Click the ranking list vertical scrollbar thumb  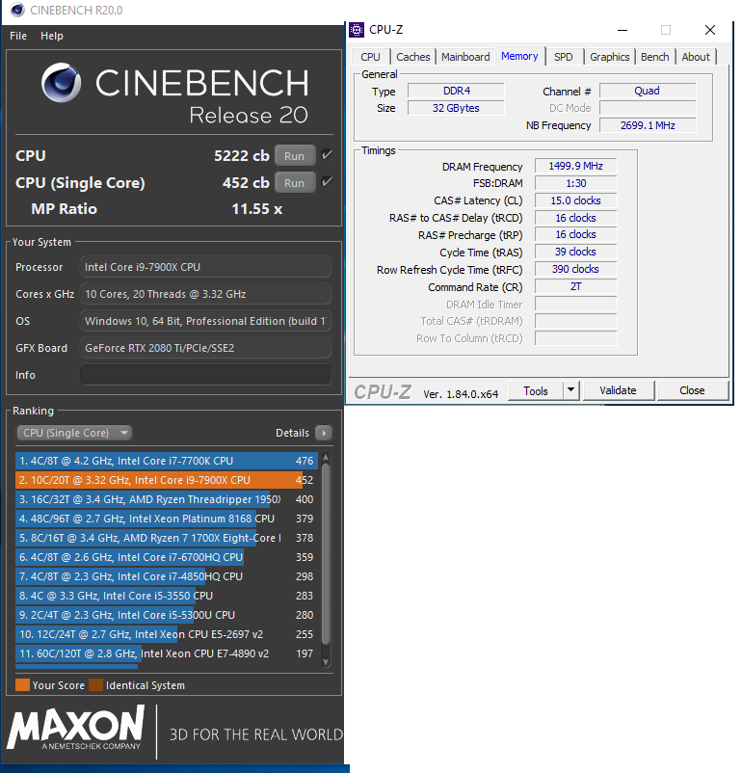click(x=326, y=553)
